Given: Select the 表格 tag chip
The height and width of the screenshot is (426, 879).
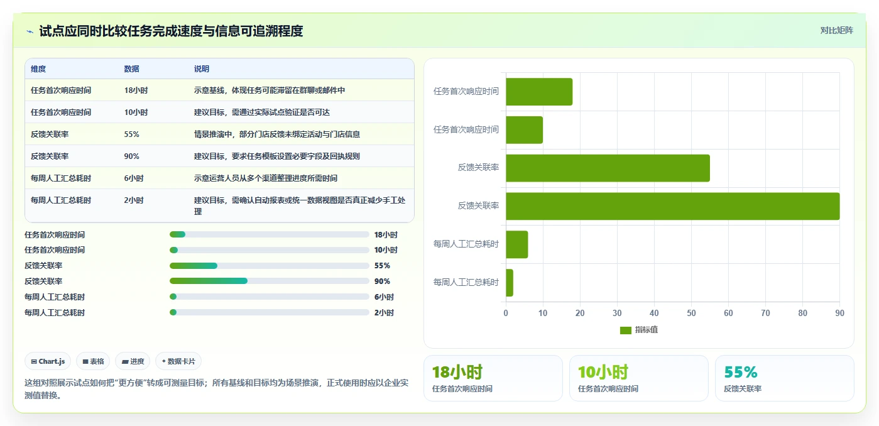Looking at the screenshot, I should pos(93,361).
